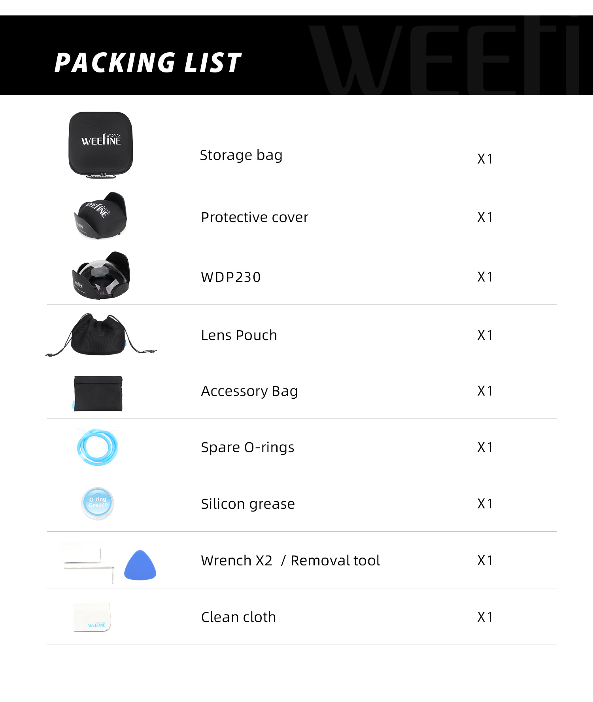Viewport: 593px width, 702px height.
Task: Select the white clean cloth image
Action: click(93, 617)
